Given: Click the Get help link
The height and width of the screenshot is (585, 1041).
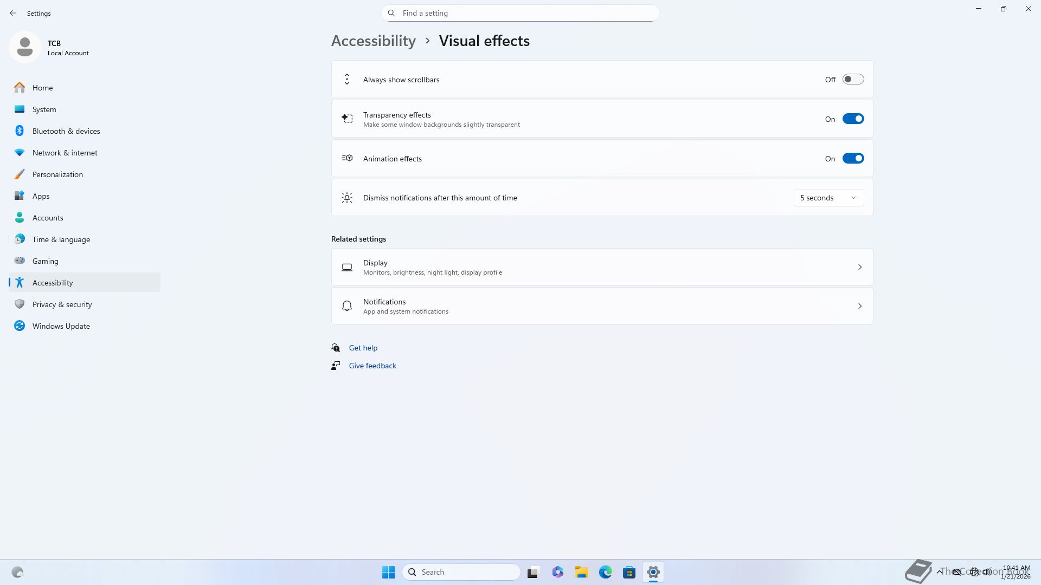Looking at the screenshot, I should tap(363, 348).
